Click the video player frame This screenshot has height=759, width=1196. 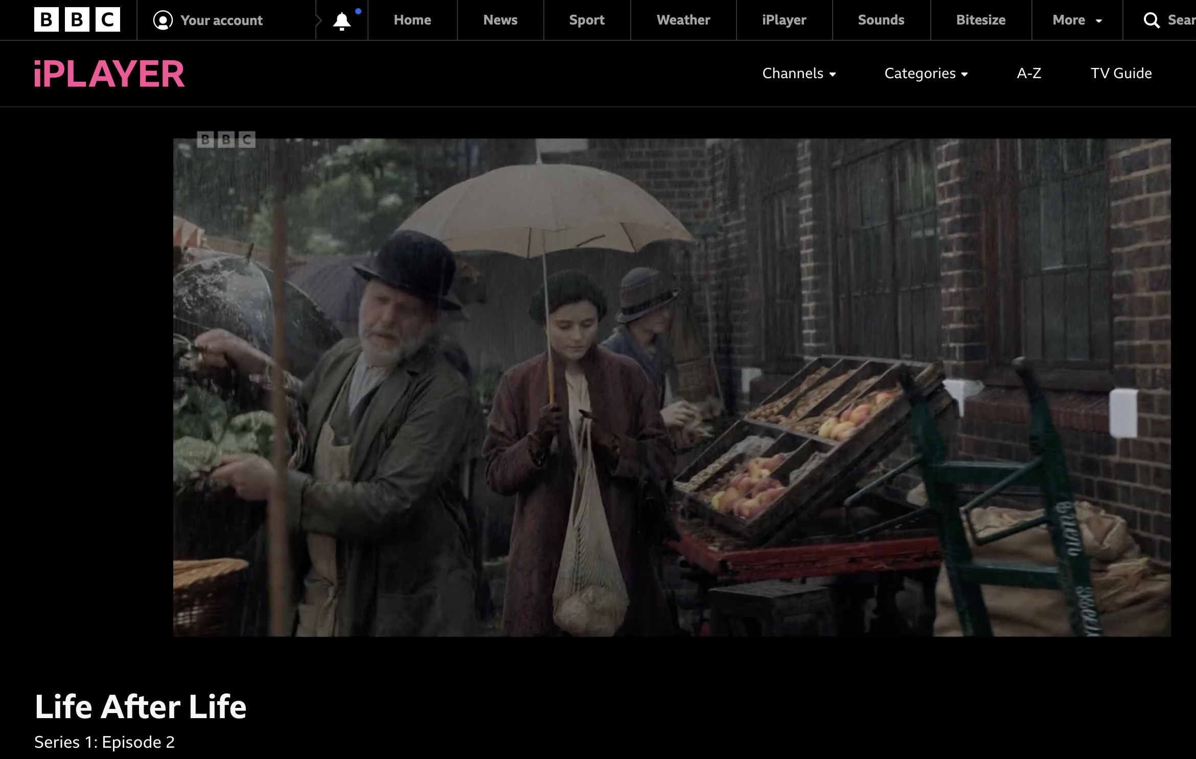point(672,387)
